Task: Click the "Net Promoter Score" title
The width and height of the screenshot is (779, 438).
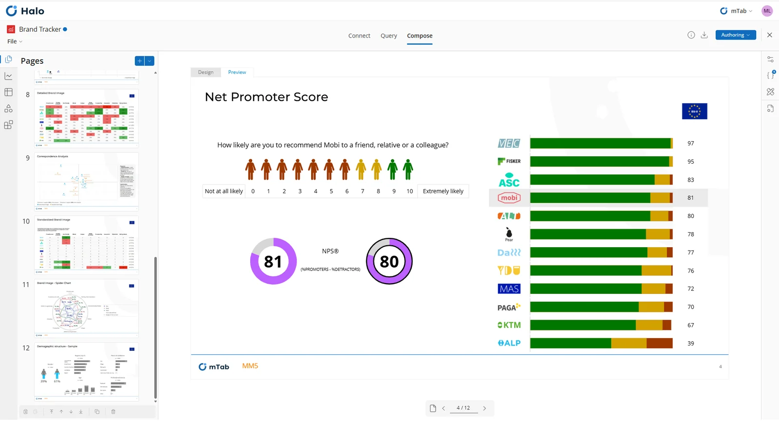Action: 266,97
